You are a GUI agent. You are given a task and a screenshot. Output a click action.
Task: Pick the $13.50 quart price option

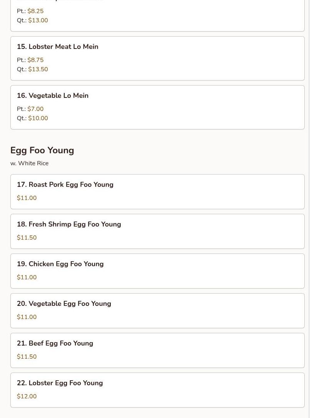click(x=38, y=69)
